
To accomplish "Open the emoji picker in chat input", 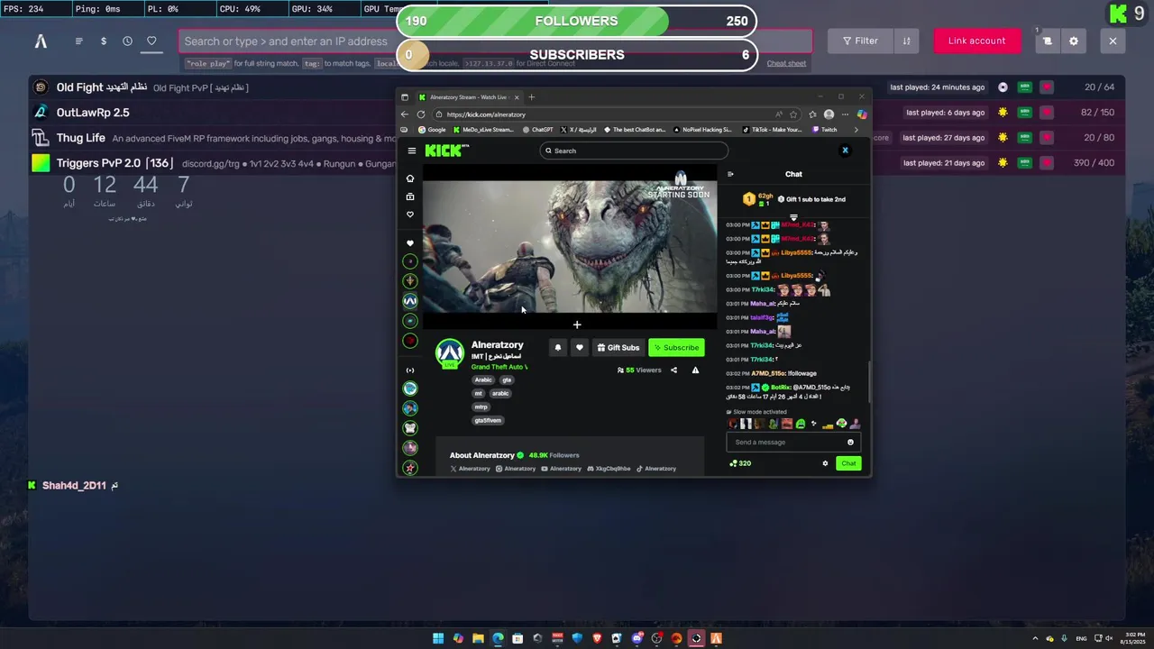I will click(850, 443).
